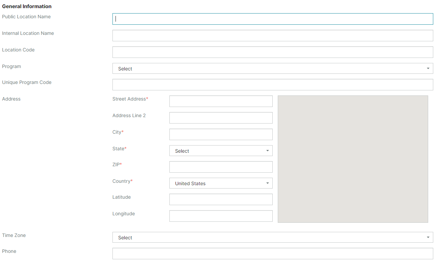Click the Country field label
The image size is (438, 262).
click(123, 181)
